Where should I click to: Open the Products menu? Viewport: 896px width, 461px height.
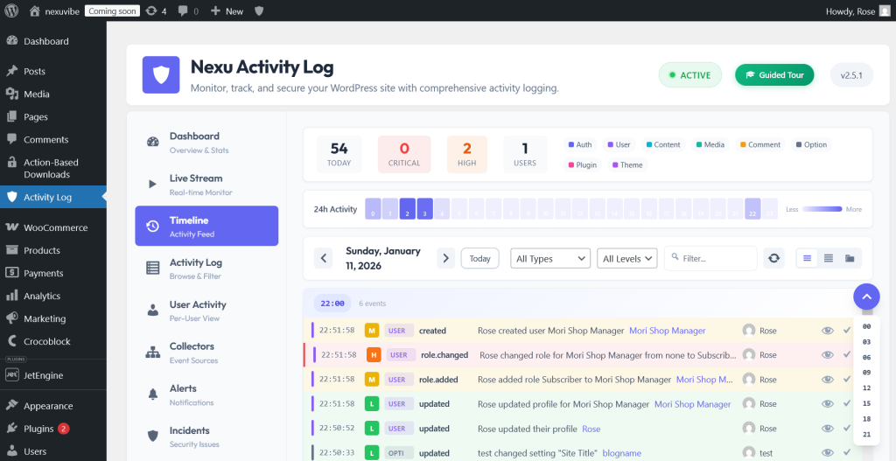point(53,250)
